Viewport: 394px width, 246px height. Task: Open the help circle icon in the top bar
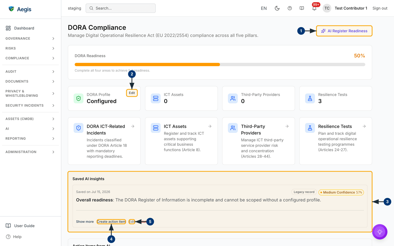[x=290, y=8]
